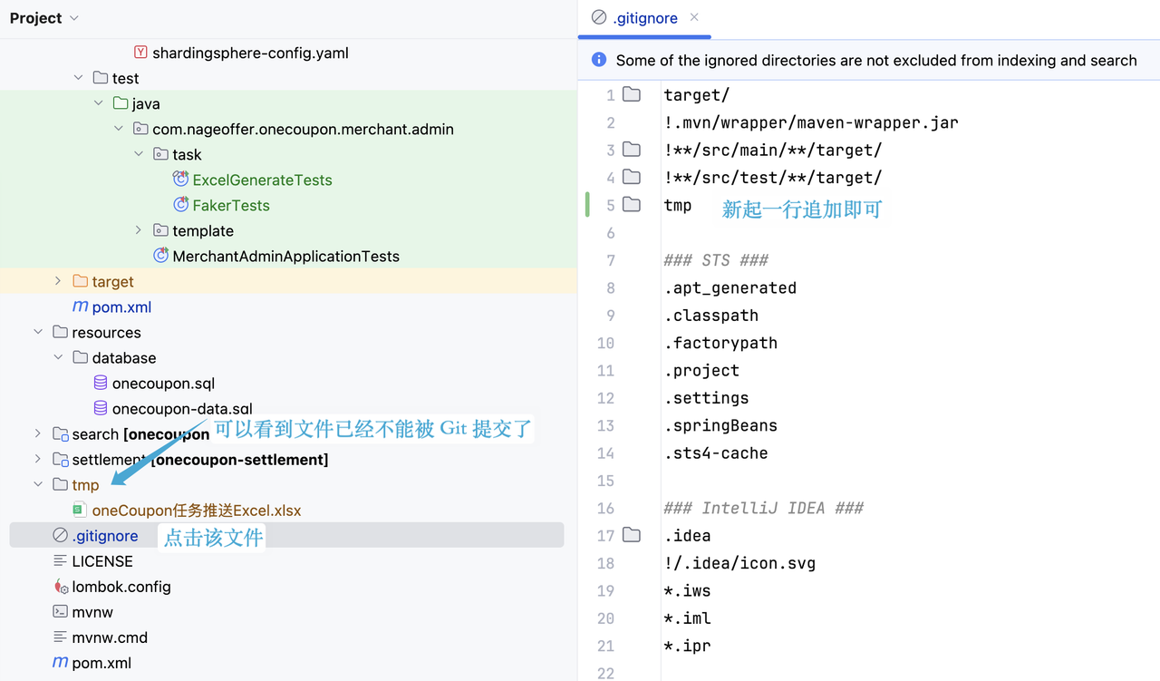Click folder gutter icon on line 17
1160x681 pixels.
pyautogui.click(x=632, y=535)
